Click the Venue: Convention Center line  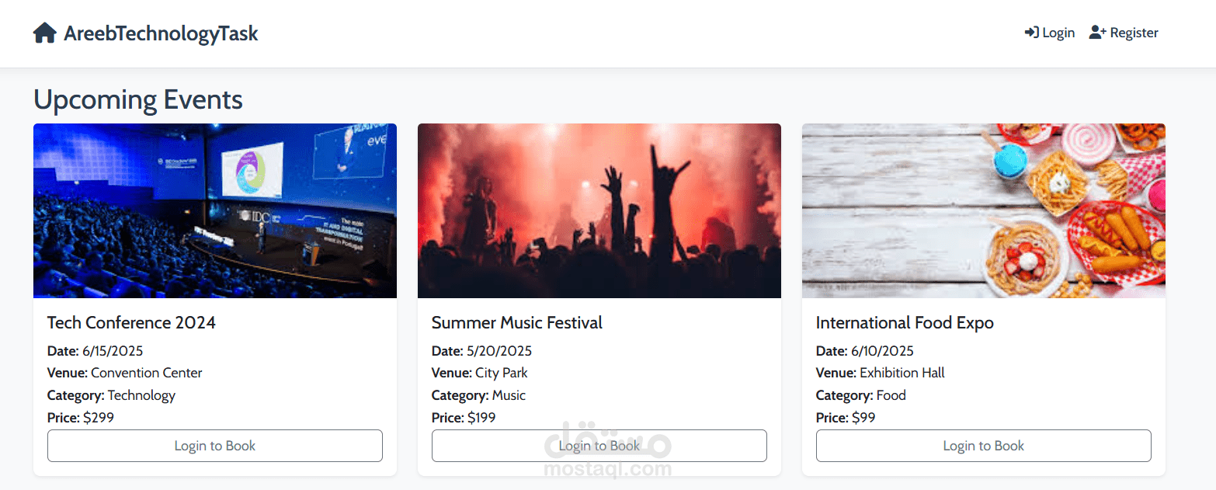(x=125, y=373)
